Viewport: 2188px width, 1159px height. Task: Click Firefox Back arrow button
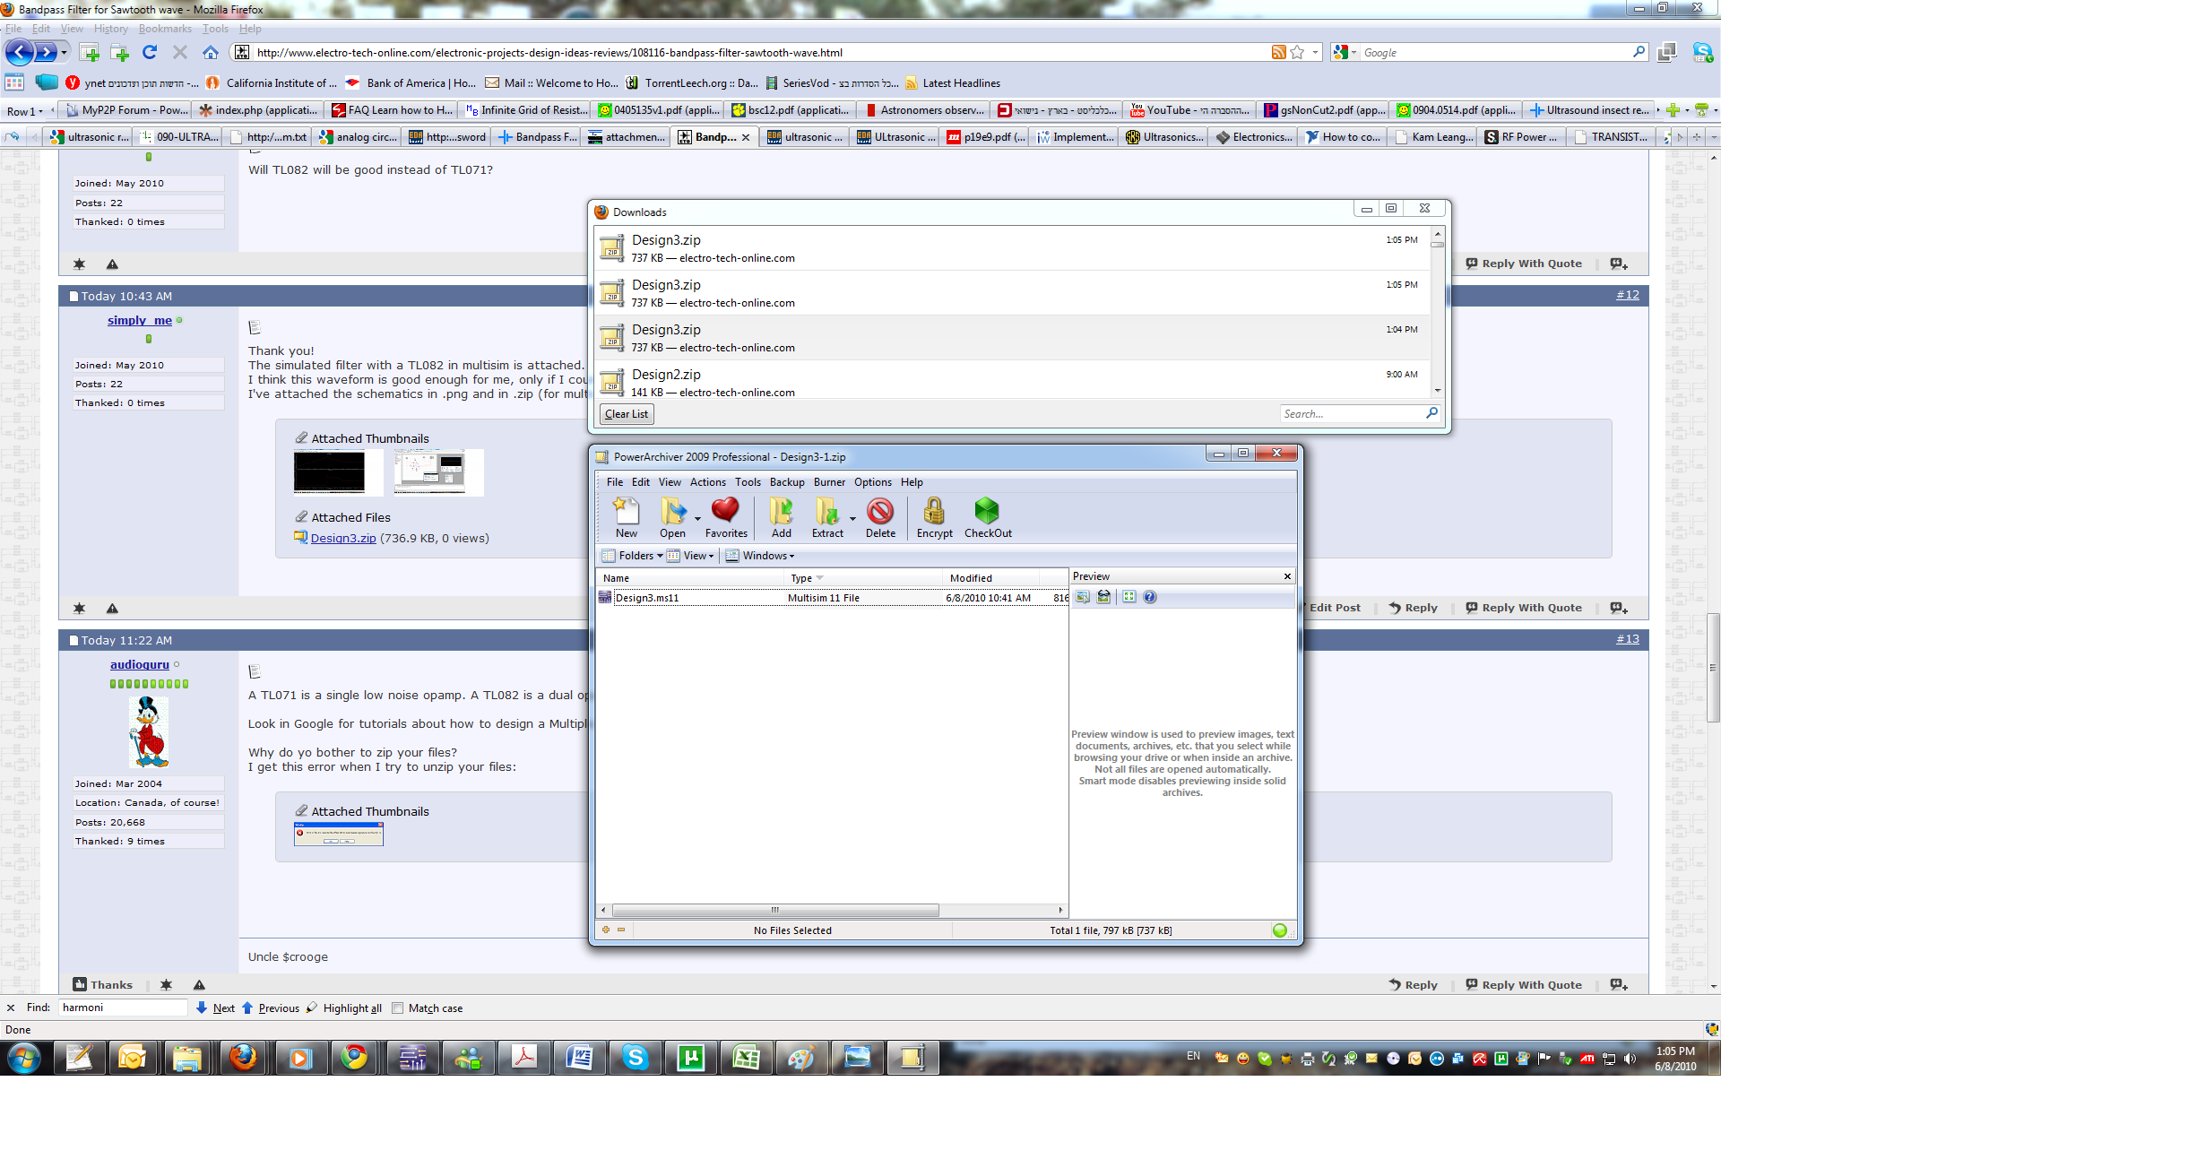pyautogui.click(x=20, y=52)
